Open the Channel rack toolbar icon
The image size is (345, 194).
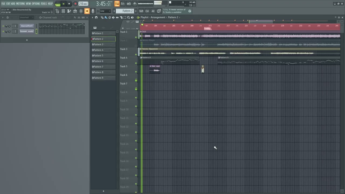(63, 11)
